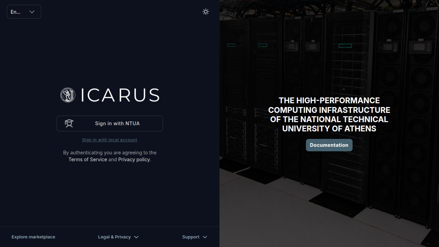Click the 'By authenticating you are agreeing' text
Viewport: 439px width, 247px height.
click(110, 153)
